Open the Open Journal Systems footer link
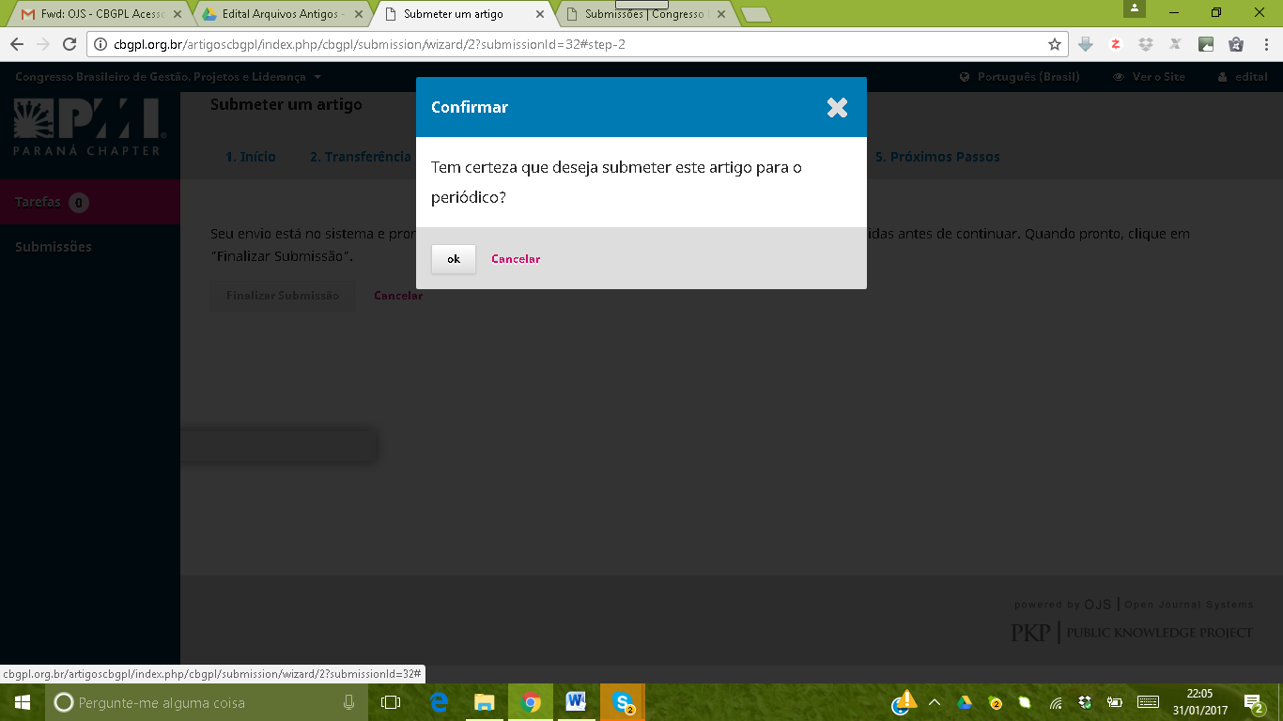The image size is (1283, 721). coord(1134,605)
